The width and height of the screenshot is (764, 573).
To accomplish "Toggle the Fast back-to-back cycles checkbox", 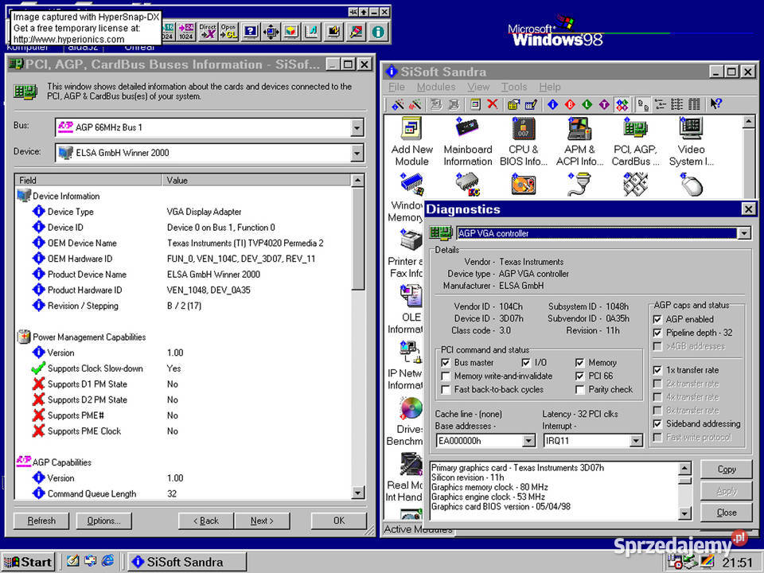I will click(445, 390).
